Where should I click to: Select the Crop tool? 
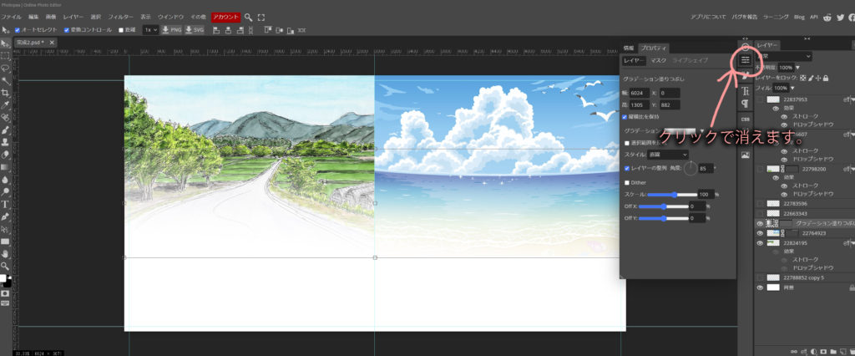[5, 93]
